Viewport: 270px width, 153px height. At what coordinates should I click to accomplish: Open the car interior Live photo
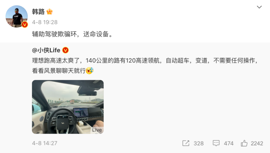68,107
